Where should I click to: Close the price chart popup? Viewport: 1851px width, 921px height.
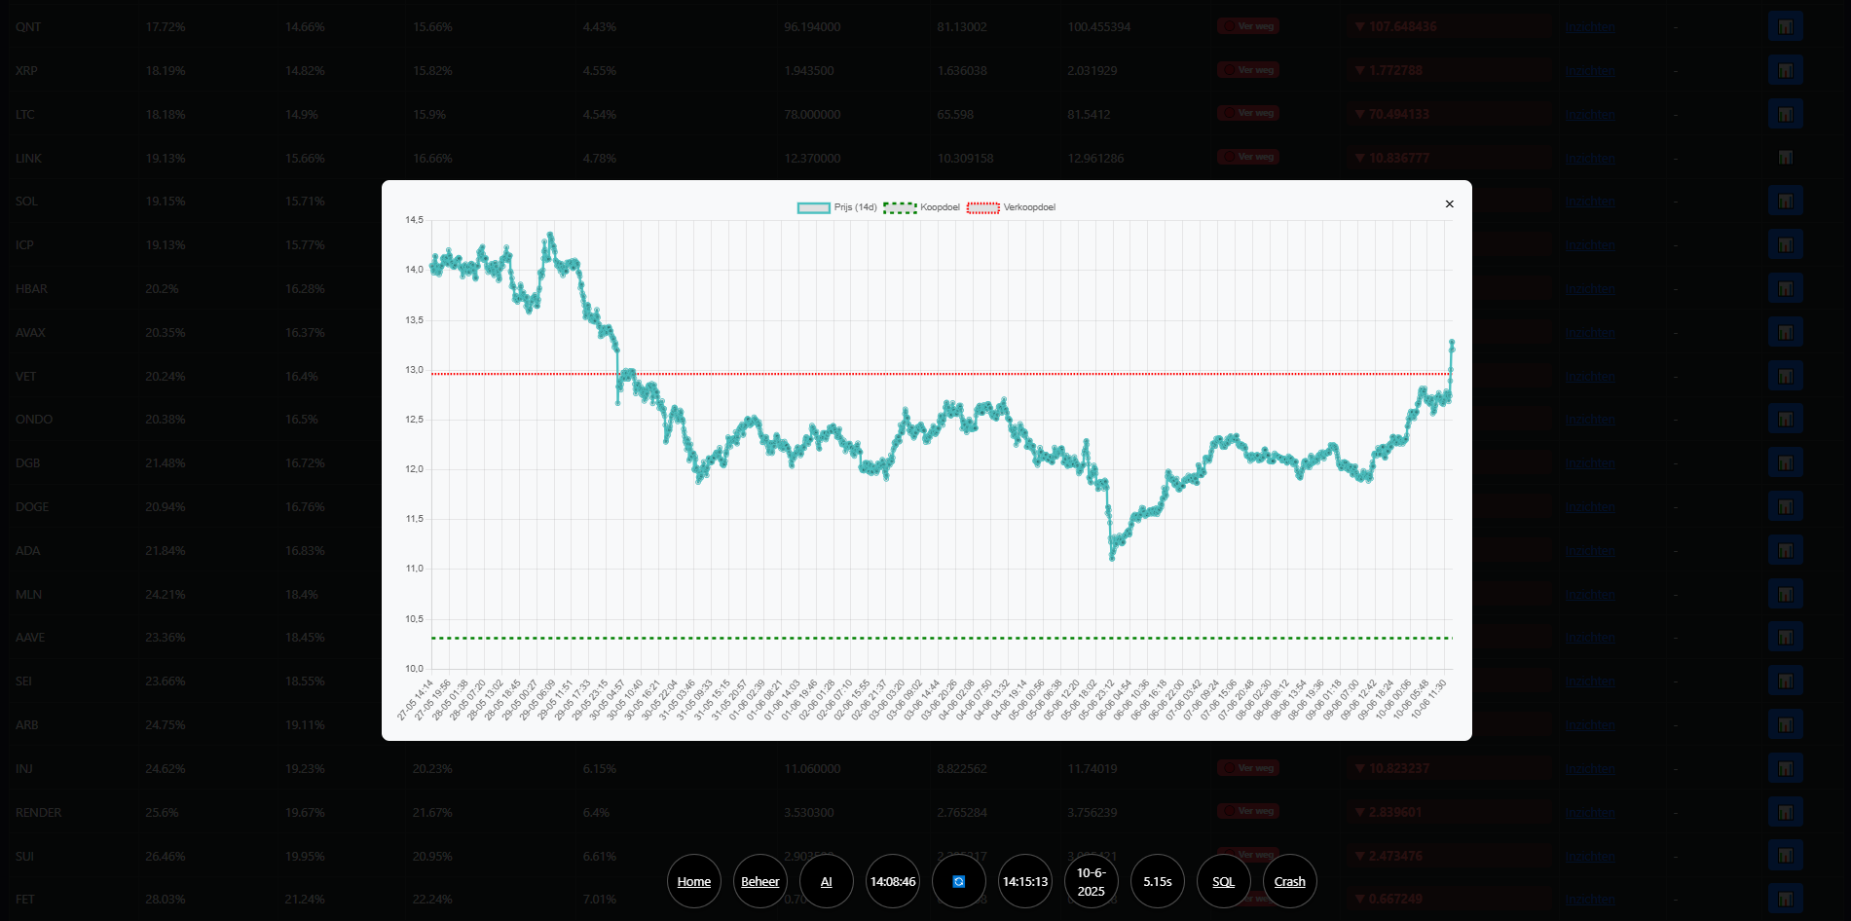pyautogui.click(x=1449, y=203)
